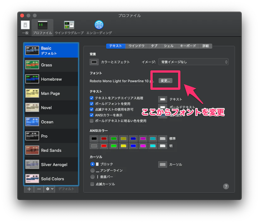Toggle ボールドフォントを使用 checkbox
Image resolution: width=259 pixels, height=223 pixels.
92,104
